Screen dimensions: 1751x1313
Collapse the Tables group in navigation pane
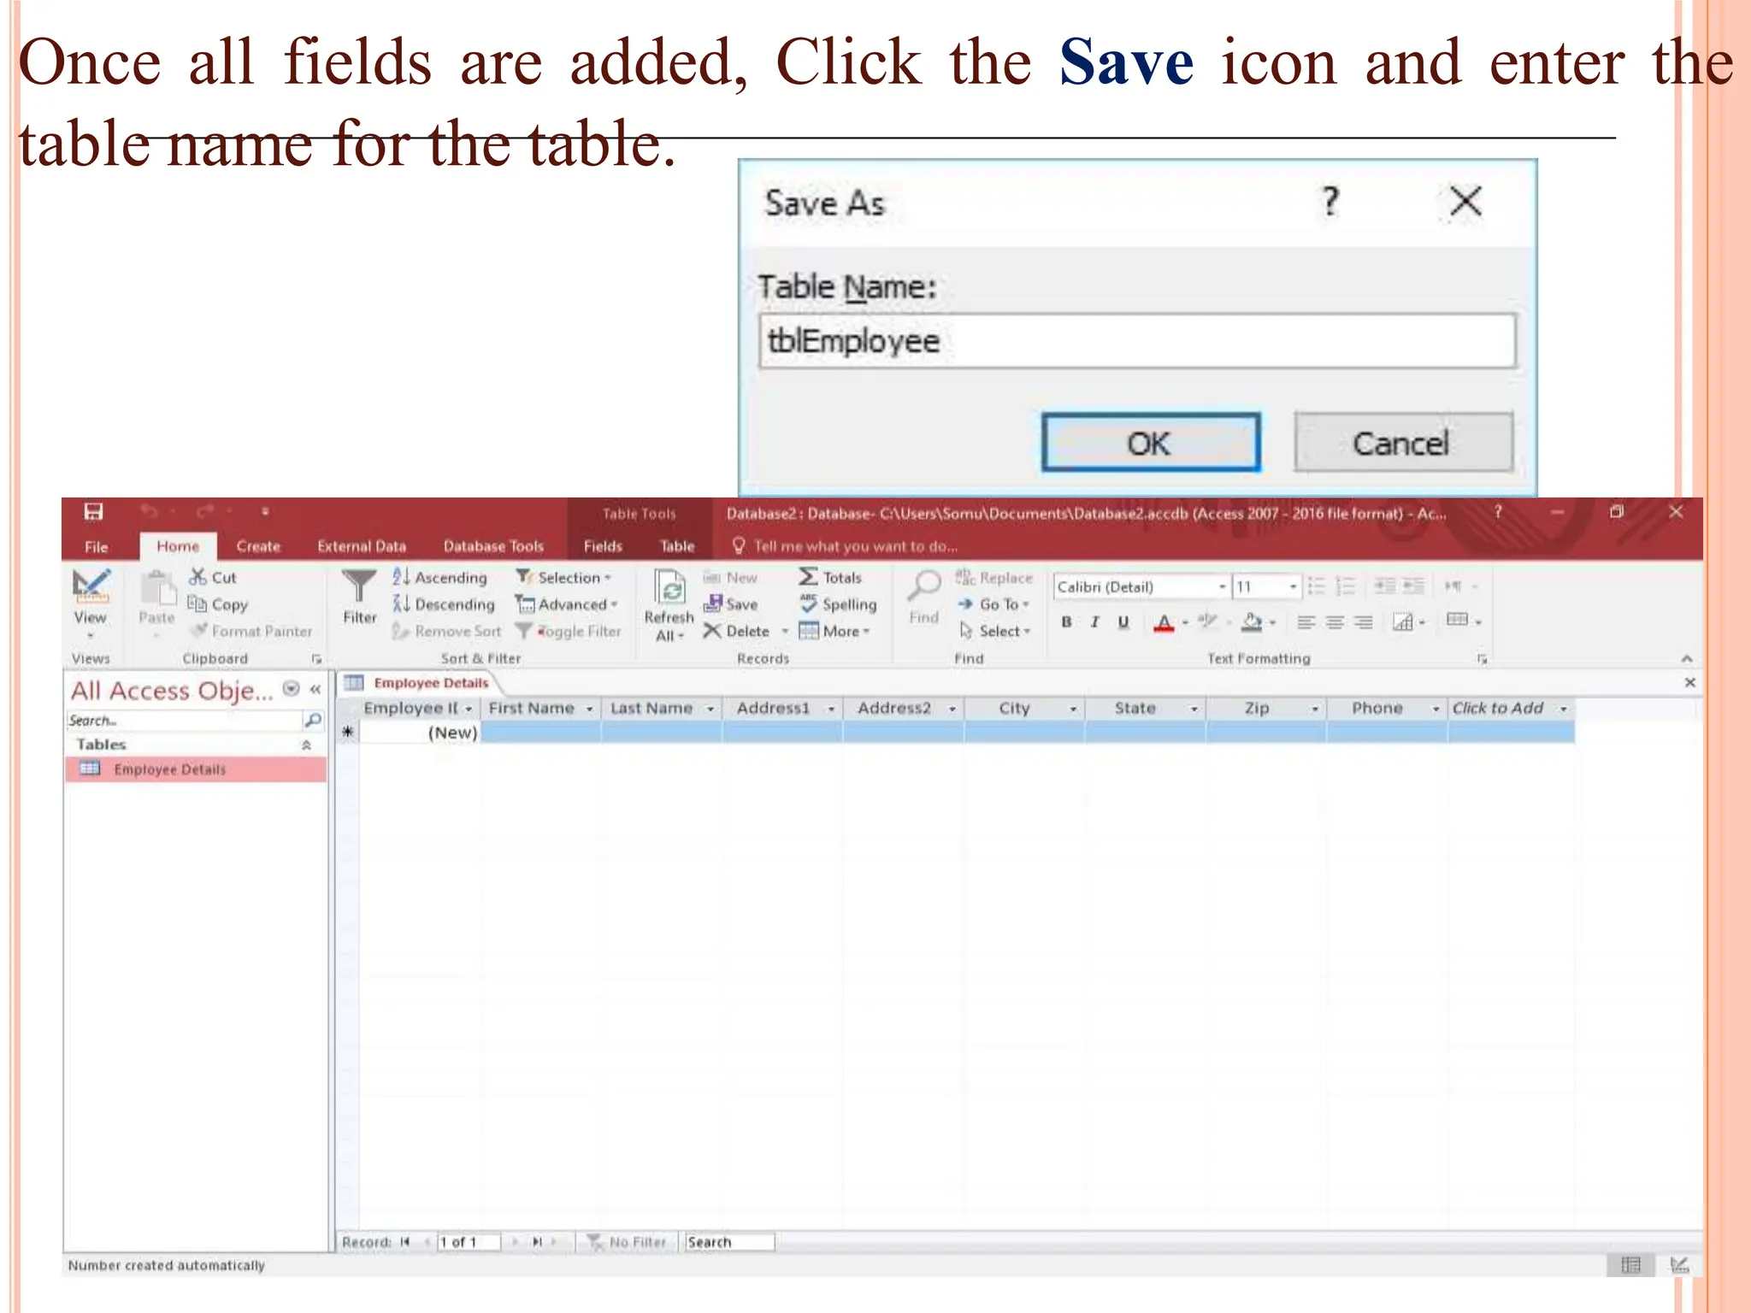point(306,745)
